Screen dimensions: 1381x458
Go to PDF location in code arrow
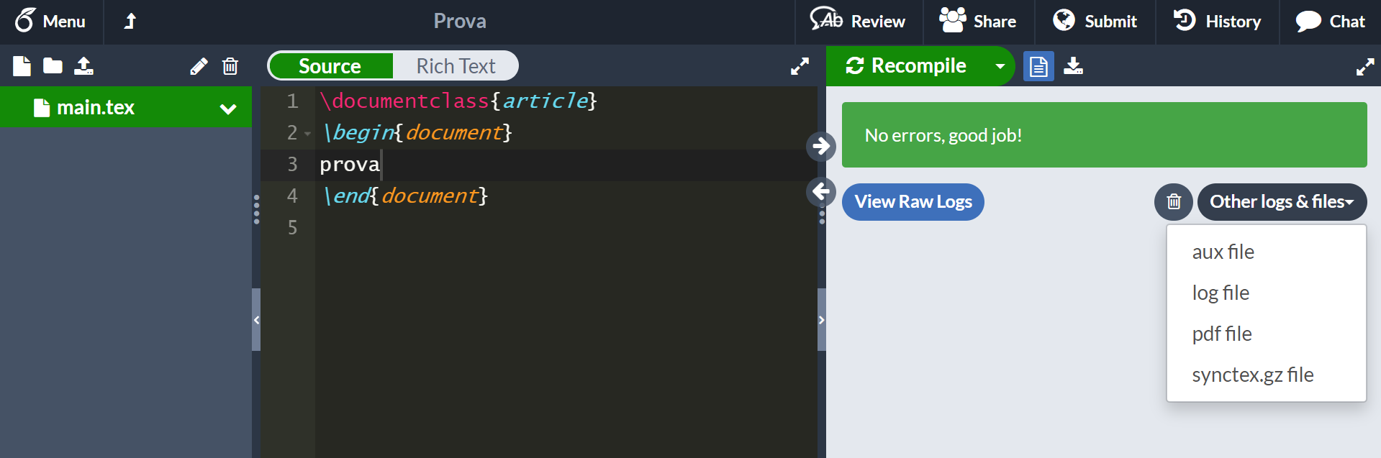[821, 191]
